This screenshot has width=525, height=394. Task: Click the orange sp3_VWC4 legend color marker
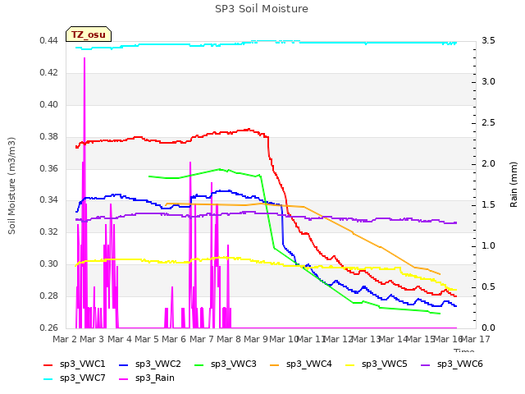tap(275, 365)
